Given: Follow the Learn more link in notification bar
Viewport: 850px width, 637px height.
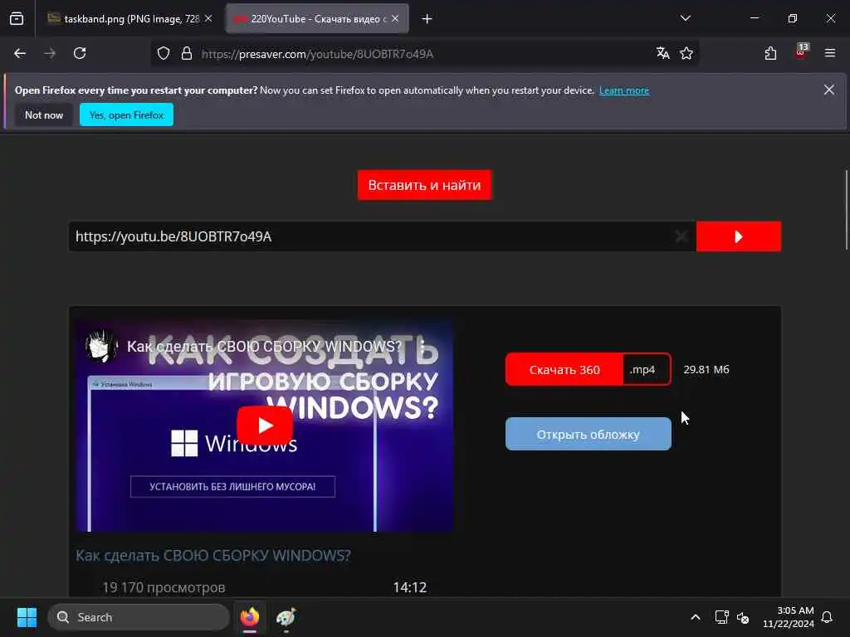Looking at the screenshot, I should click(624, 90).
